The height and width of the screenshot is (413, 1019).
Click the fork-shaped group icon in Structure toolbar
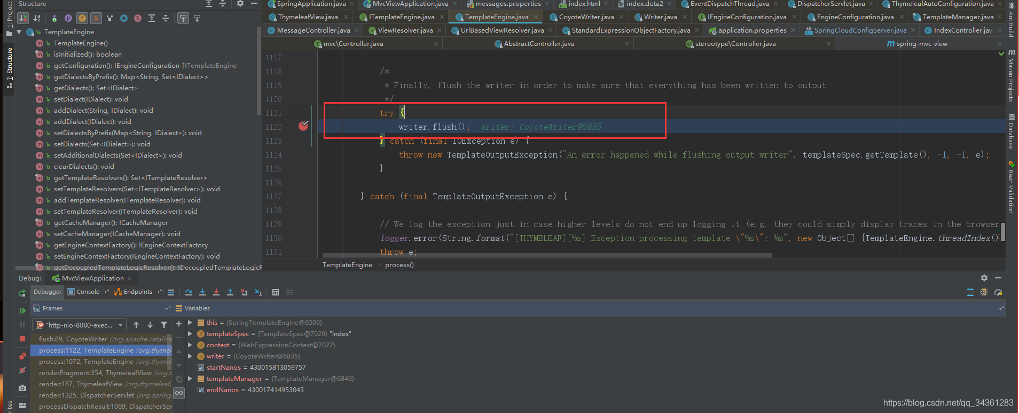(110, 18)
